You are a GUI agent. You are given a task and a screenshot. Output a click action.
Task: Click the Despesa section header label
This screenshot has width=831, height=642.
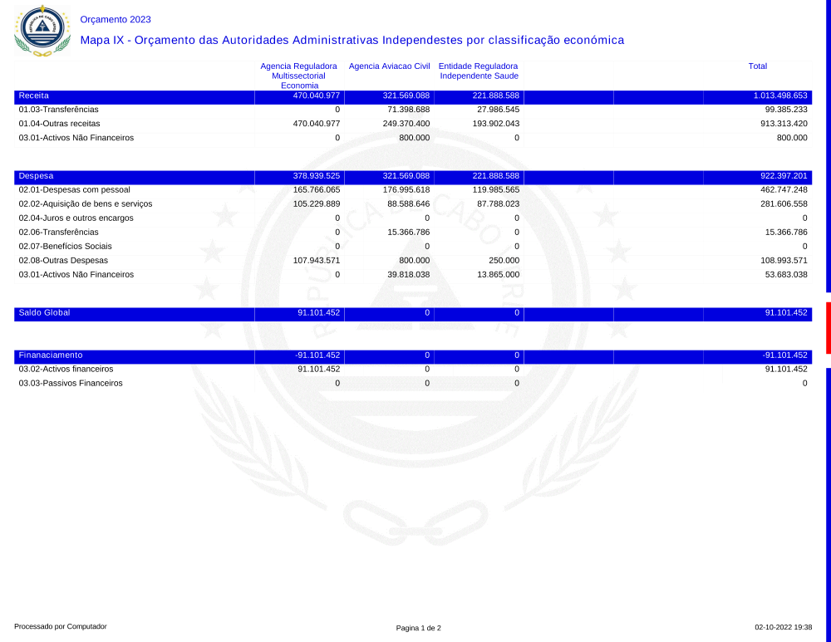coord(36,176)
